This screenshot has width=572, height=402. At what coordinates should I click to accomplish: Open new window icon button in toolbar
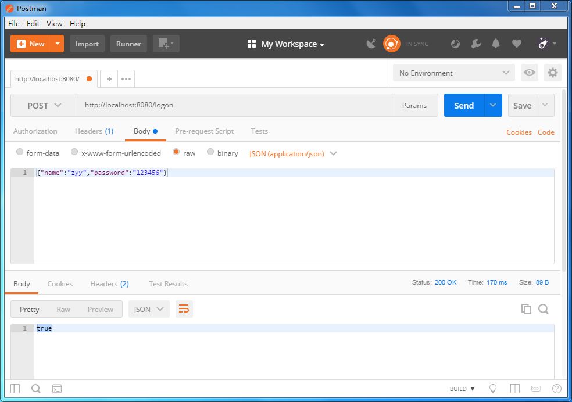(x=166, y=44)
